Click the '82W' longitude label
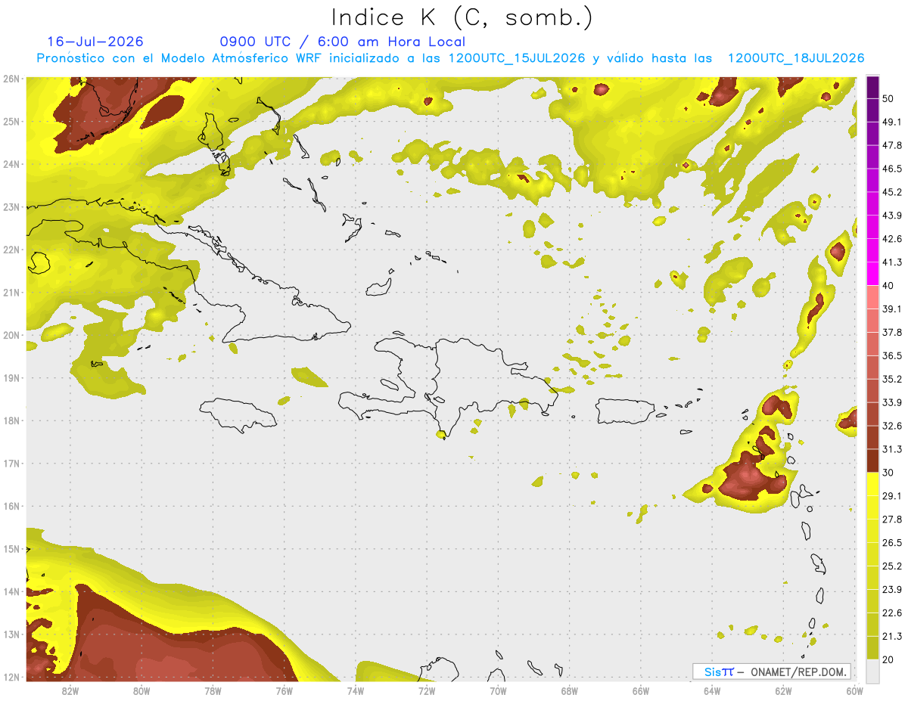 [70, 690]
